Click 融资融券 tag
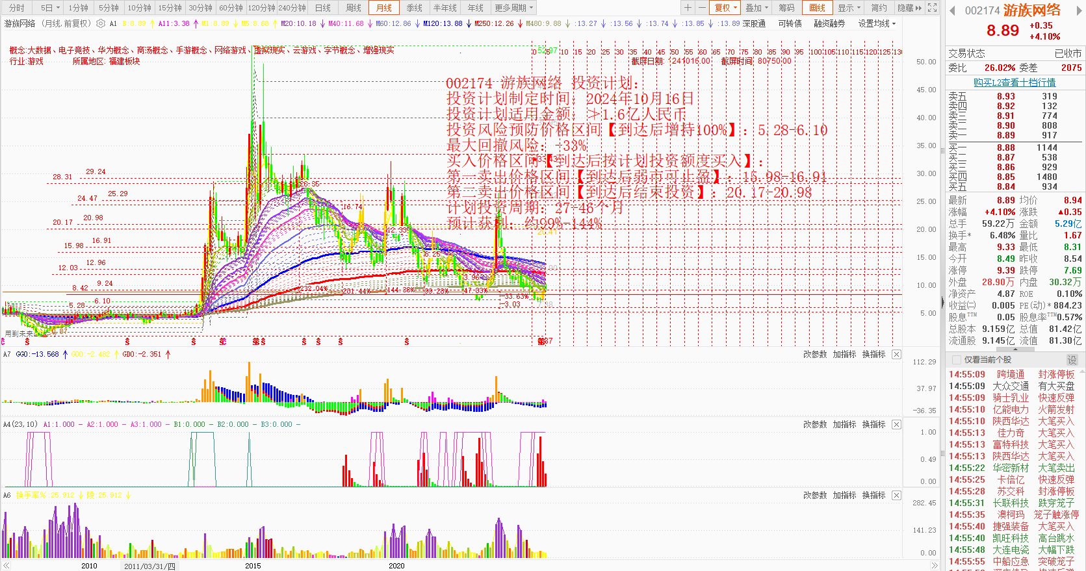 click(829, 23)
